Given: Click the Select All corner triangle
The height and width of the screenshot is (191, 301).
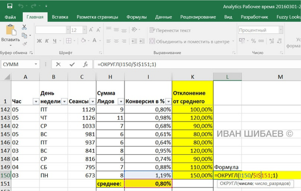Looking at the screenshot, I should pyautogui.click(x=7, y=77).
